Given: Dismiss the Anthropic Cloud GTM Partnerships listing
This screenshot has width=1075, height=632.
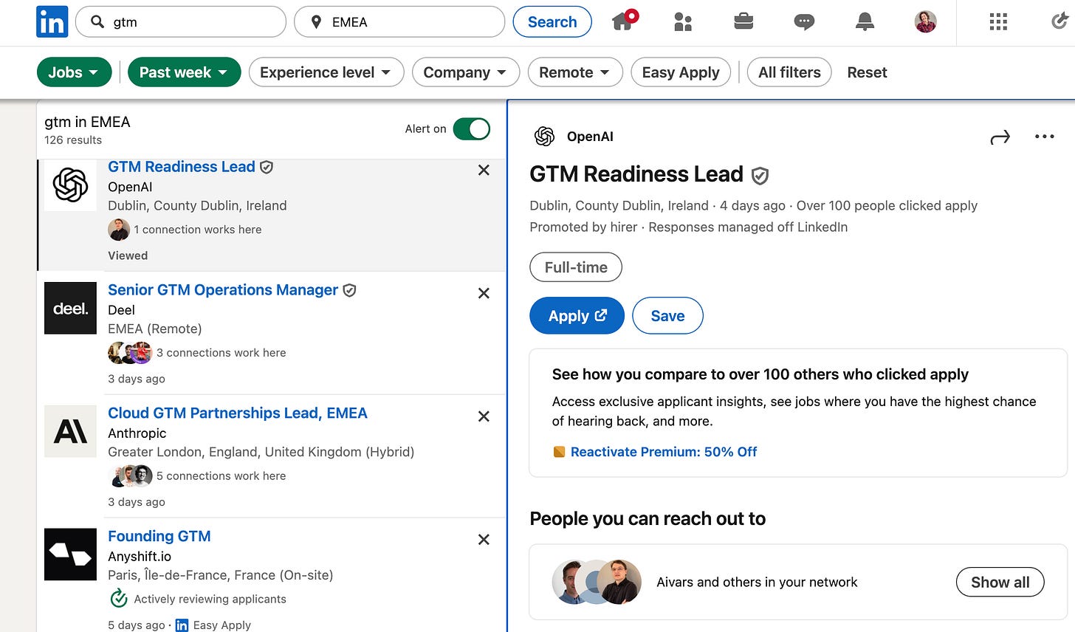Looking at the screenshot, I should point(484,416).
